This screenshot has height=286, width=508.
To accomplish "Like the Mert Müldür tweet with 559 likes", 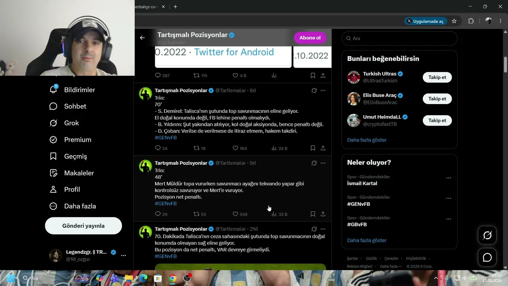I will [x=235, y=214].
